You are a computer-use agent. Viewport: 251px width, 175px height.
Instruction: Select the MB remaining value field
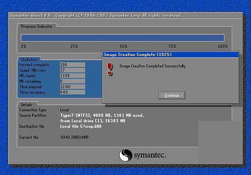(x=73, y=81)
